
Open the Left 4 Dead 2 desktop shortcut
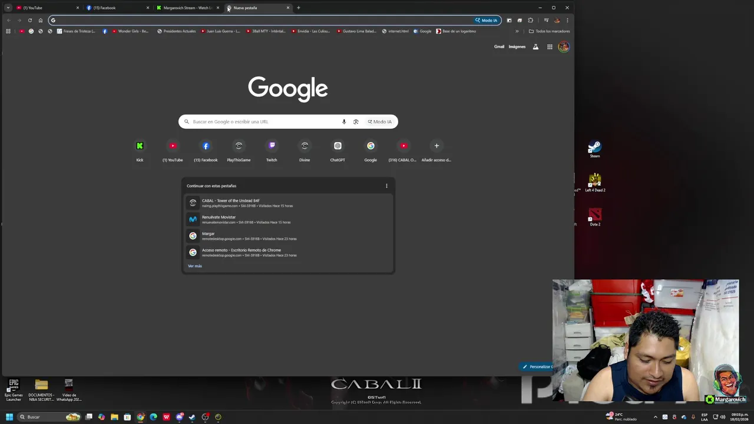coord(595,183)
